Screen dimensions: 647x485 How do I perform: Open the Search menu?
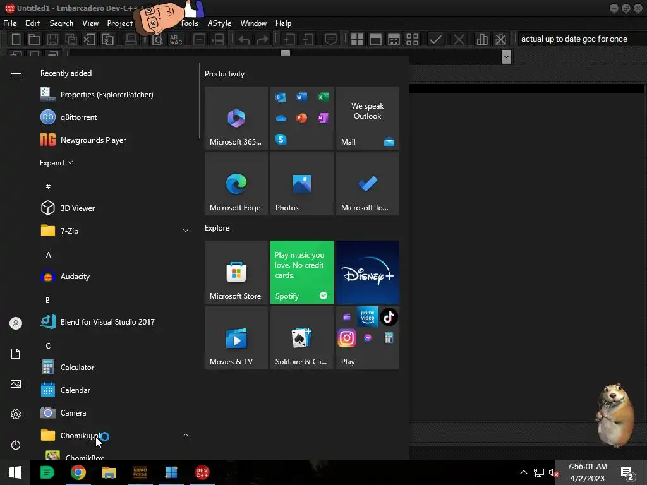(61, 23)
